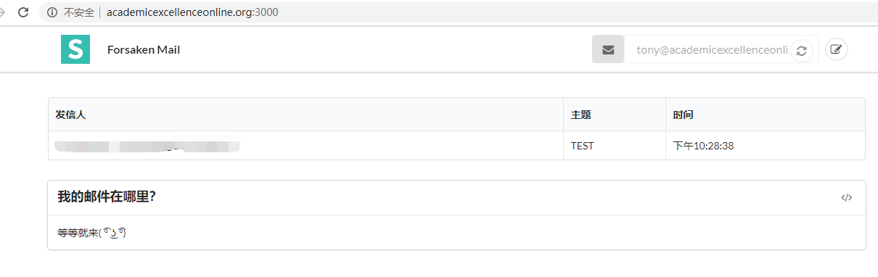Open the email with subject TEST
878x277 pixels.
coord(582,146)
